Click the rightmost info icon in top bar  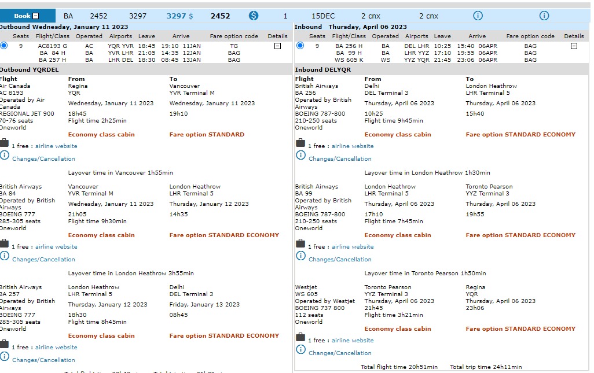click(544, 16)
